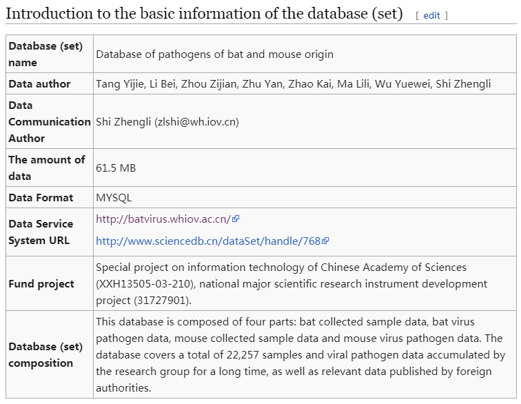Open the batvirus.whiov.ac.cn link
Image resolution: width=521 pixels, height=404 pixels.
[163, 219]
